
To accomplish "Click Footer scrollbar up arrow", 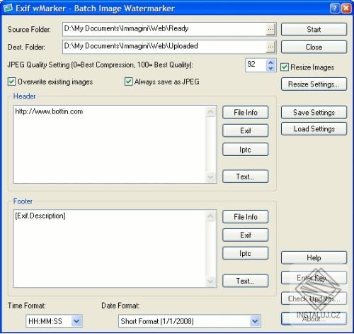I will [210, 216].
